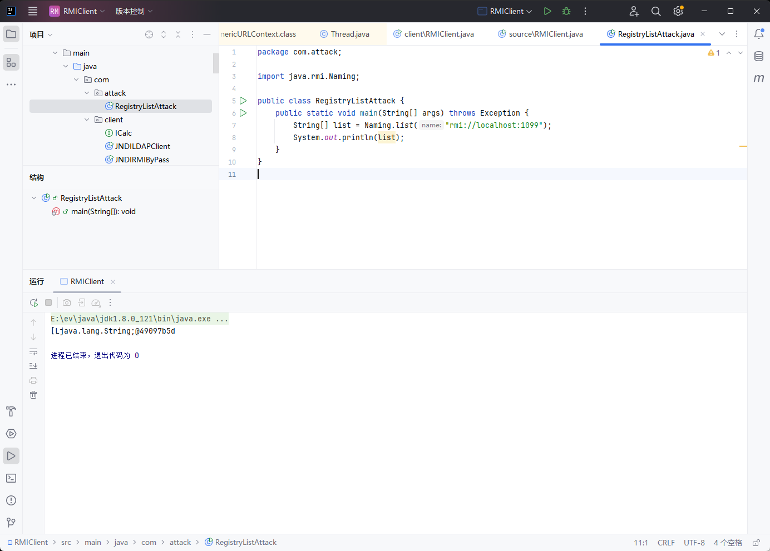Image resolution: width=770 pixels, height=551 pixels.
Task: Toggle soft-wrap in the run console
Action: click(33, 351)
